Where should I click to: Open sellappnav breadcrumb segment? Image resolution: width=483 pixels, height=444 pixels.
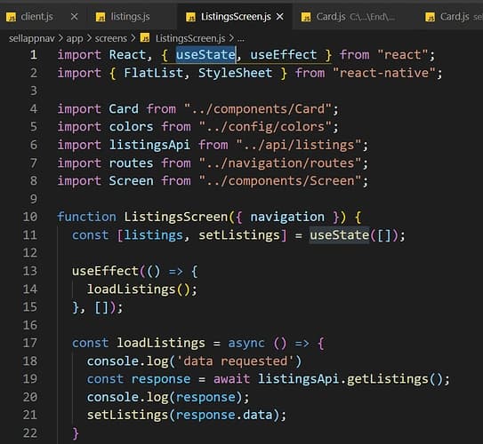coord(32,38)
